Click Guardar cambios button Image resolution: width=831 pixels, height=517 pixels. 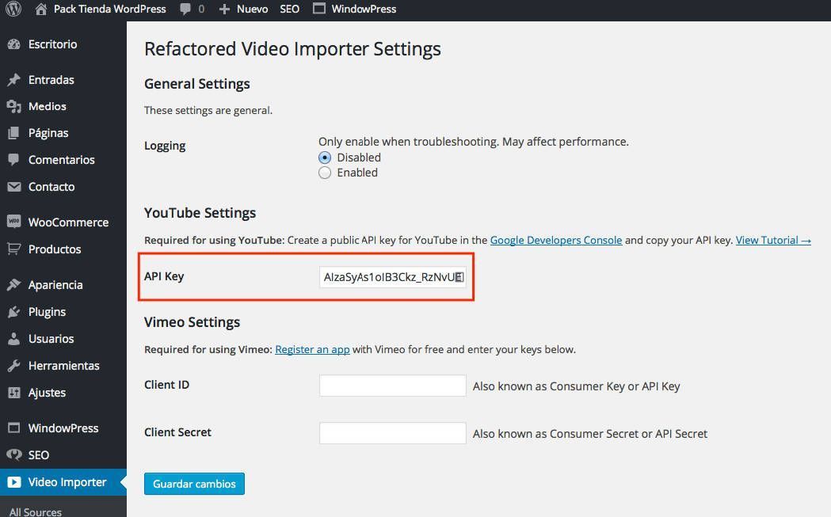pyautogui.click(x=195, y=485)
